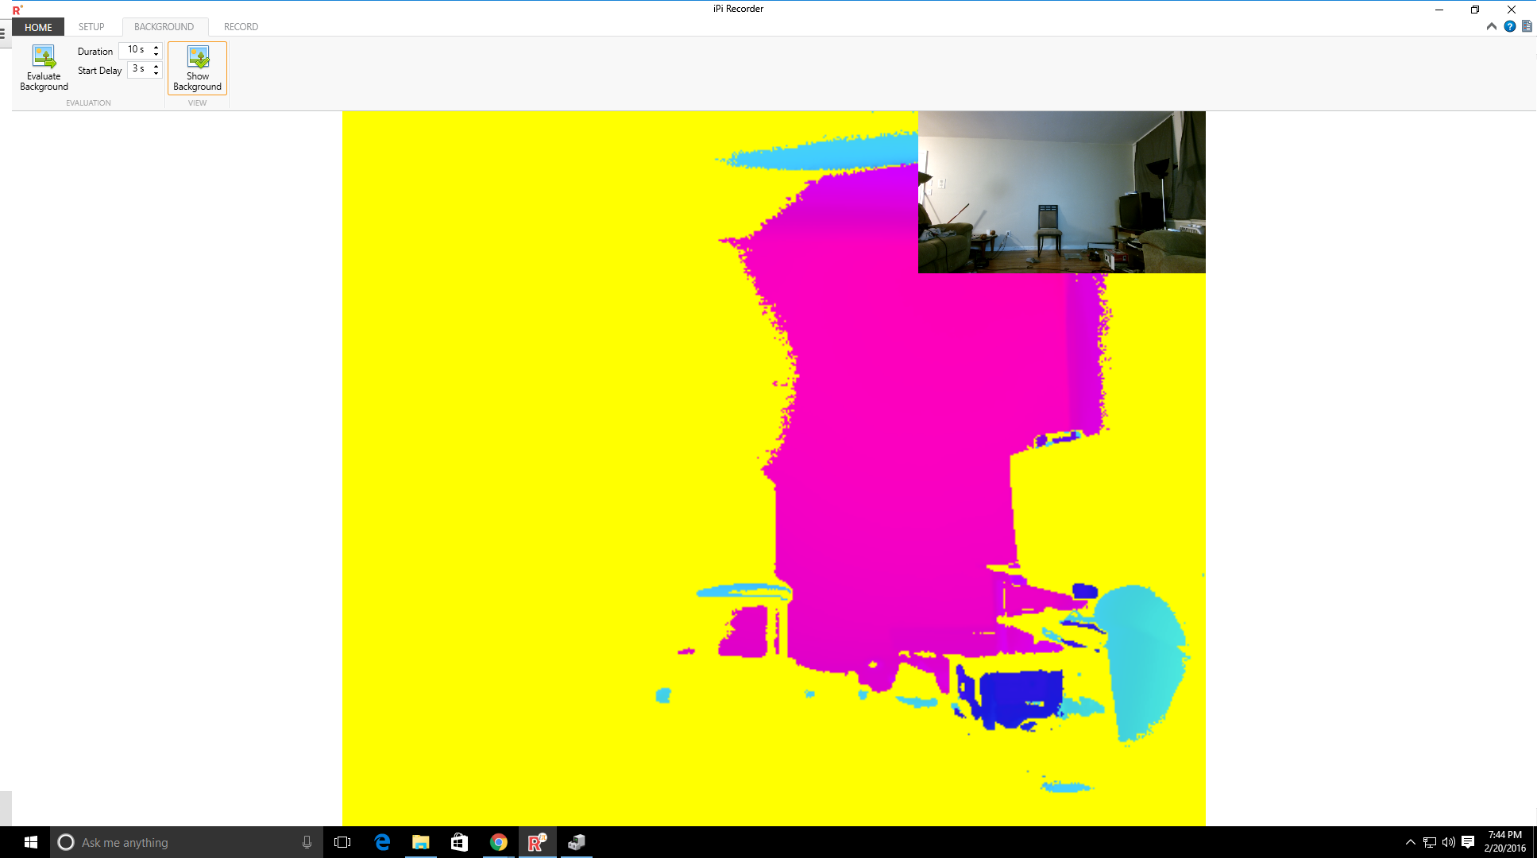Show hidden system tray icons
This screenshot has width=1537, height=858.
pos(1410,842)
